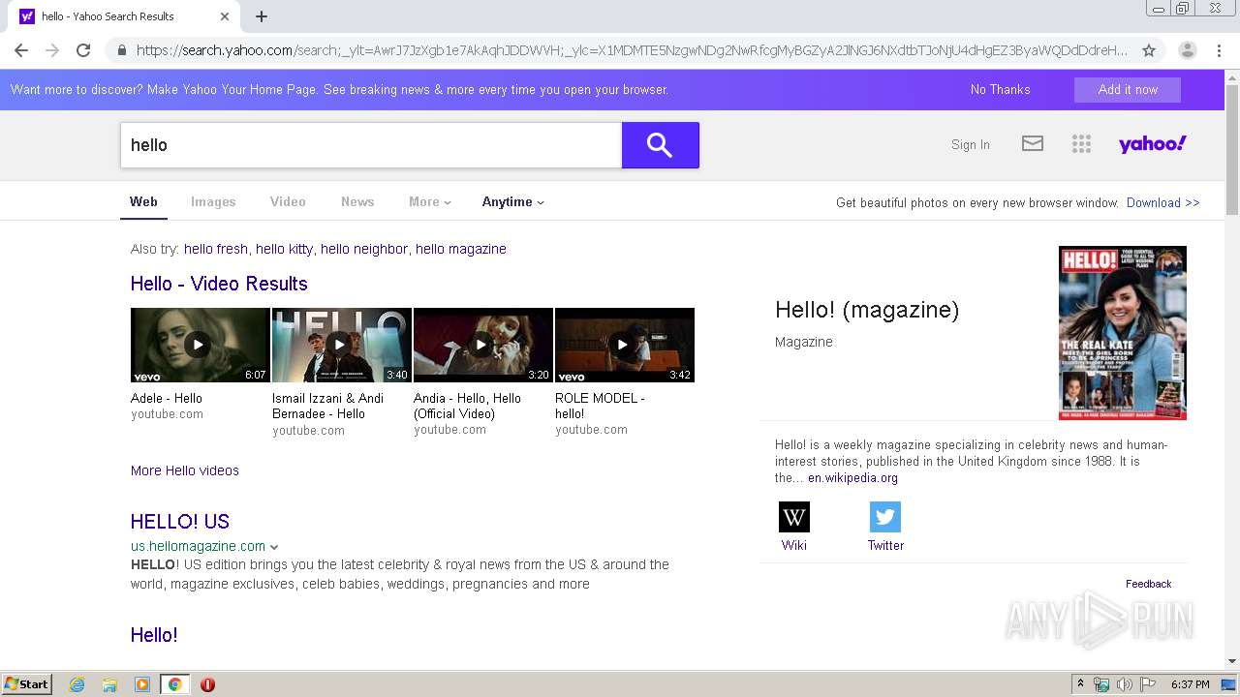Play the ROLE MODEL - hello! video

[x=625, y=346]
